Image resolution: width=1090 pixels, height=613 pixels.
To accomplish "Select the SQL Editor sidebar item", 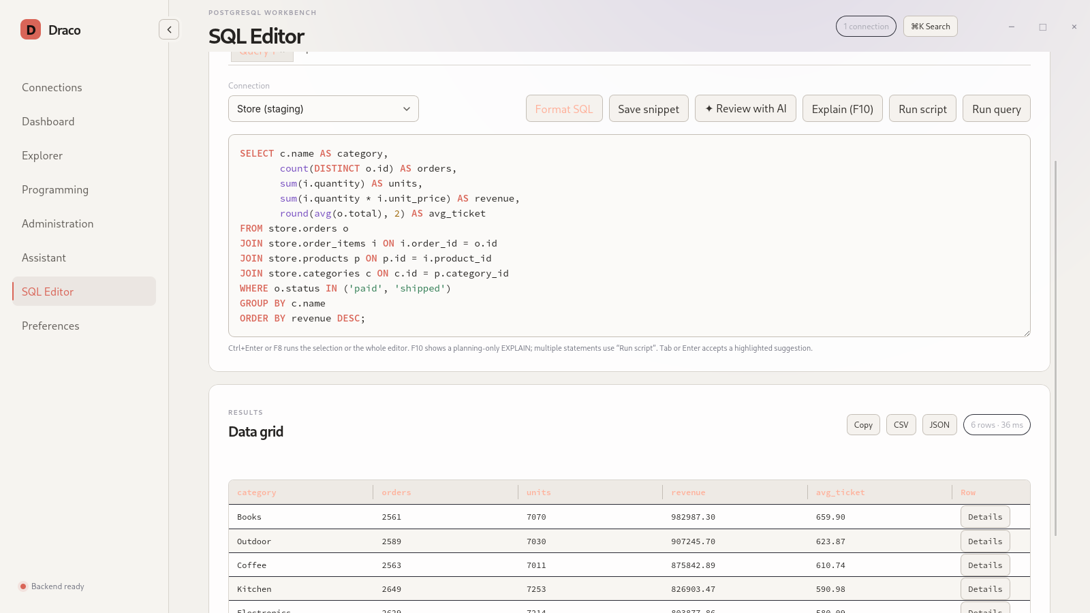I will click(84, 292).
